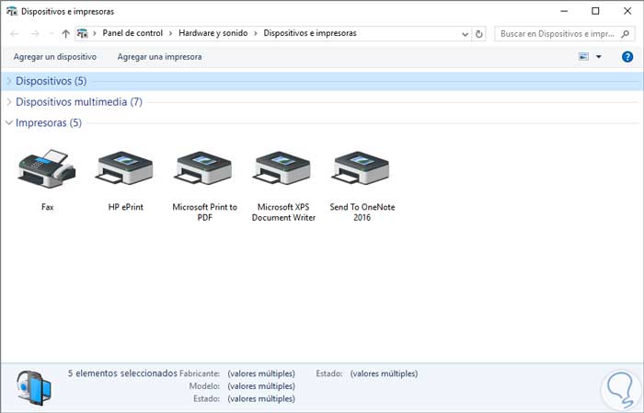
Task: Open the help question mark icon
Action: coord(627,57)
